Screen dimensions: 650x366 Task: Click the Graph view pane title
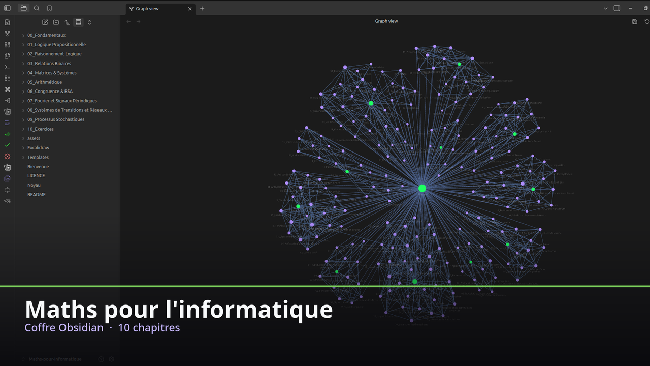(x=386, y=21)
